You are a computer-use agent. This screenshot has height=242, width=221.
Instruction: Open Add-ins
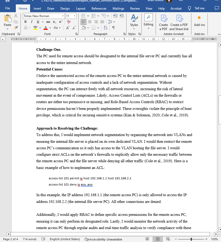(199, 21)
